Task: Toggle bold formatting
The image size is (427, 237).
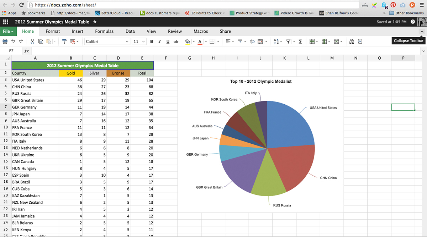Action: pyautogui.click(x=152, y=42)
